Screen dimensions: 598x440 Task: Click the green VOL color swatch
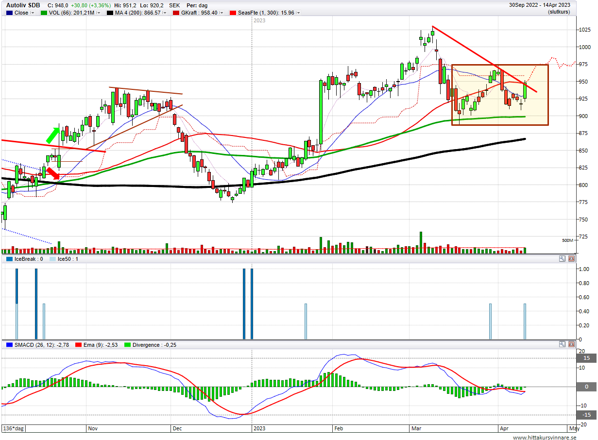[x=45, y=13]
